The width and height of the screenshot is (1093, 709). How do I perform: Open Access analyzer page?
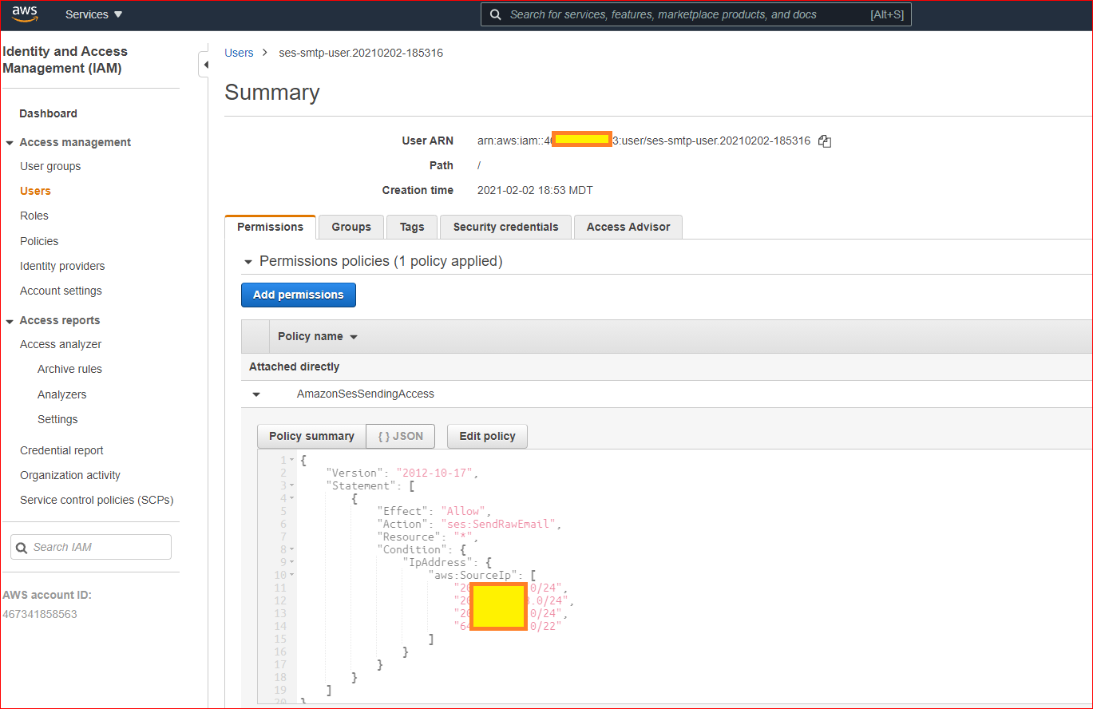tap(61, 344)
